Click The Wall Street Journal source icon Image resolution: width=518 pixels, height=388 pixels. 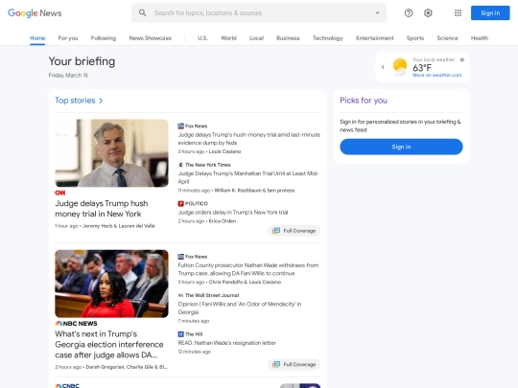point(180,295)
